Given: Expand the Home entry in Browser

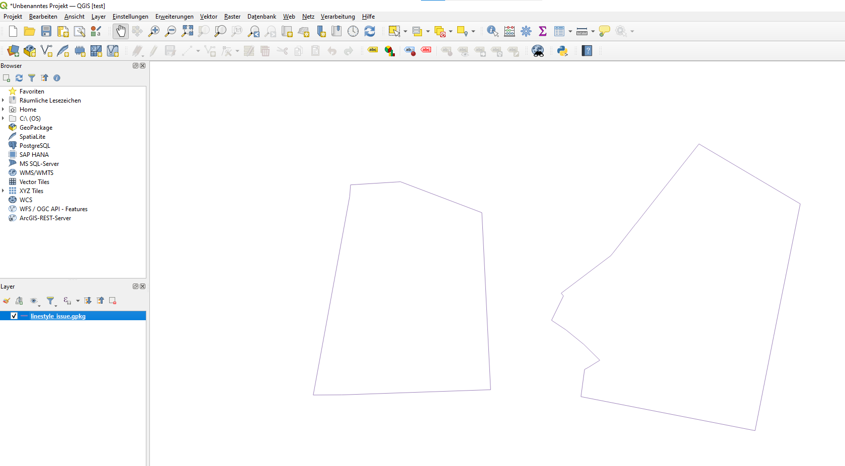Looking at the screenshot, I should [x=4, y=109].
